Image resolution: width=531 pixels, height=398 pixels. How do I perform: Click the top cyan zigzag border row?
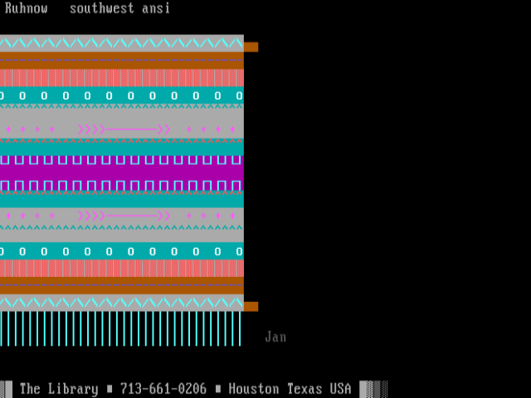coord(121,42)
